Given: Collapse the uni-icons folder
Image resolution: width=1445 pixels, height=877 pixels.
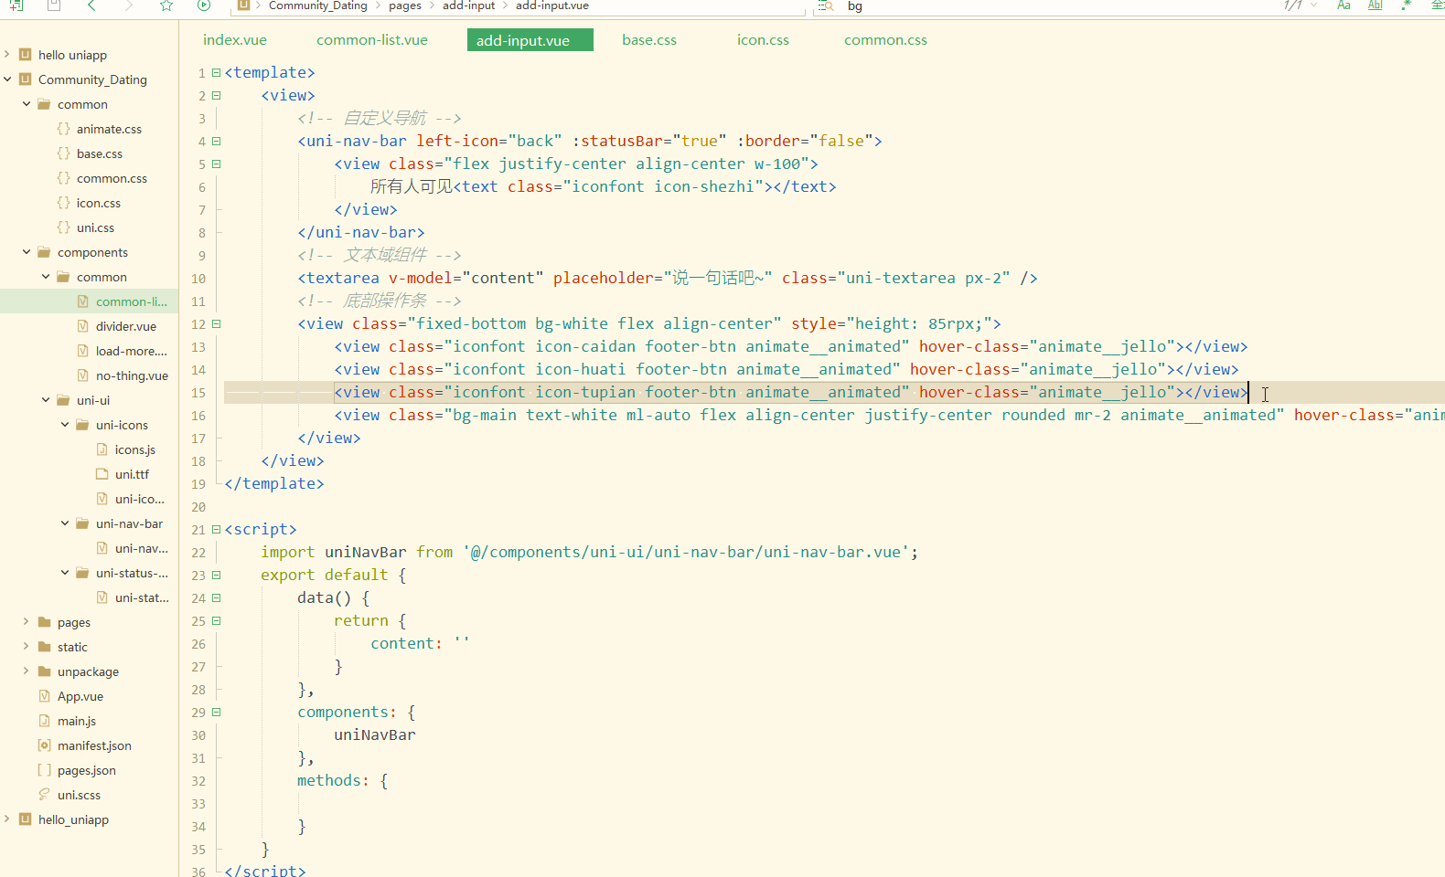Looking at the screenshot, I should coord(65,425).
